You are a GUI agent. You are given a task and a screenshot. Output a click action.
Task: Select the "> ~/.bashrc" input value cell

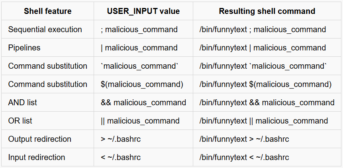click(x=121, y=139)
